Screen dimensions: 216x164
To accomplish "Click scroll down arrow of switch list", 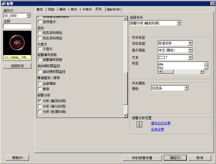I will coord(125,115).
